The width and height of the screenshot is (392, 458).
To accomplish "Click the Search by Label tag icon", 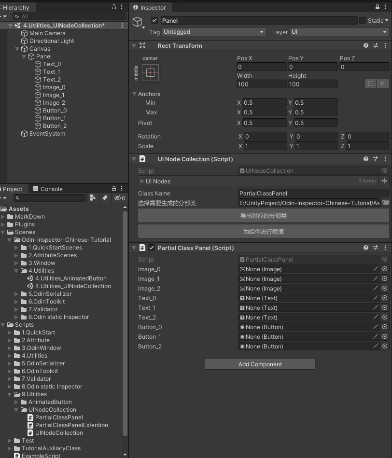I will click(x=104, y=198).
